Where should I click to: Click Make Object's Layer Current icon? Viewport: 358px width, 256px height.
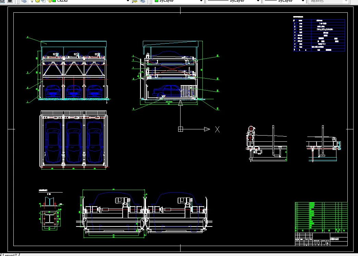click(x=135, y=1)
